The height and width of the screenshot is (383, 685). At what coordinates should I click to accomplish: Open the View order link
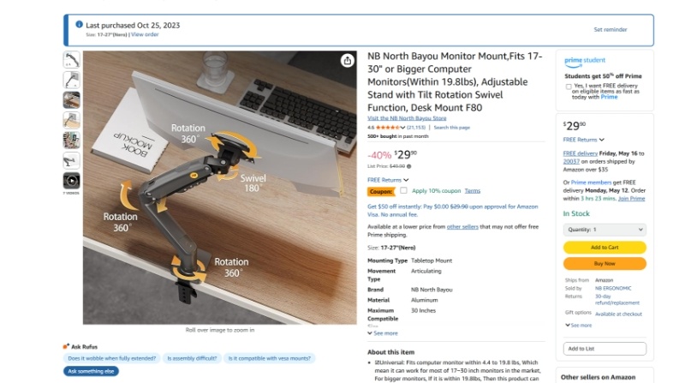point(145,34)
